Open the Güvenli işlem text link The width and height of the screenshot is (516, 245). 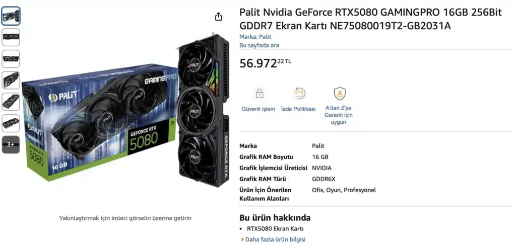(259, 109)
